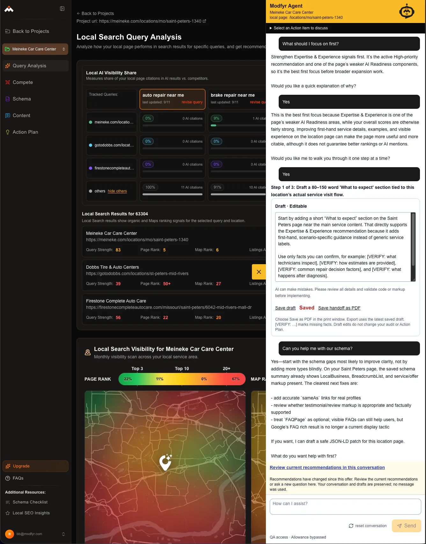Click the location pin on the page rank map

pyautogui.click(x=165, y=462)
